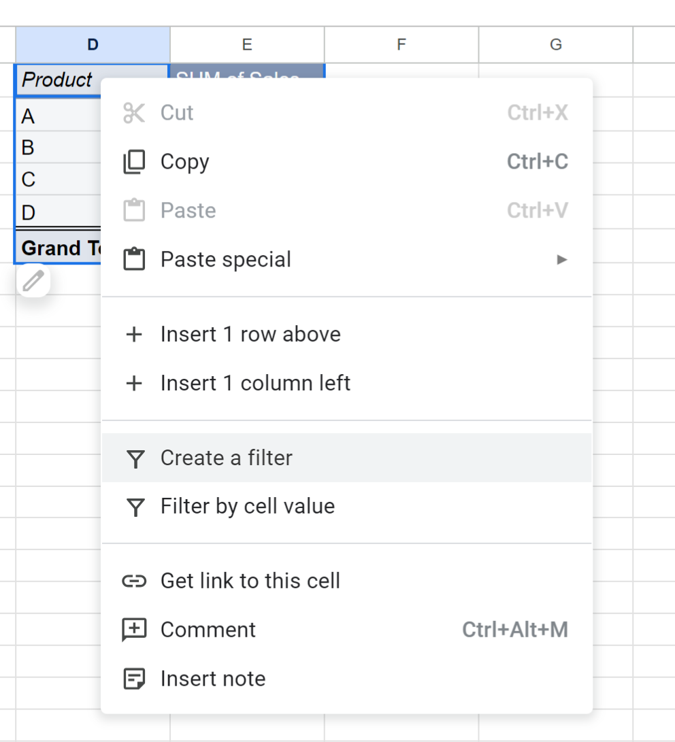Click the floating pencil edit icon

(33, 280)
